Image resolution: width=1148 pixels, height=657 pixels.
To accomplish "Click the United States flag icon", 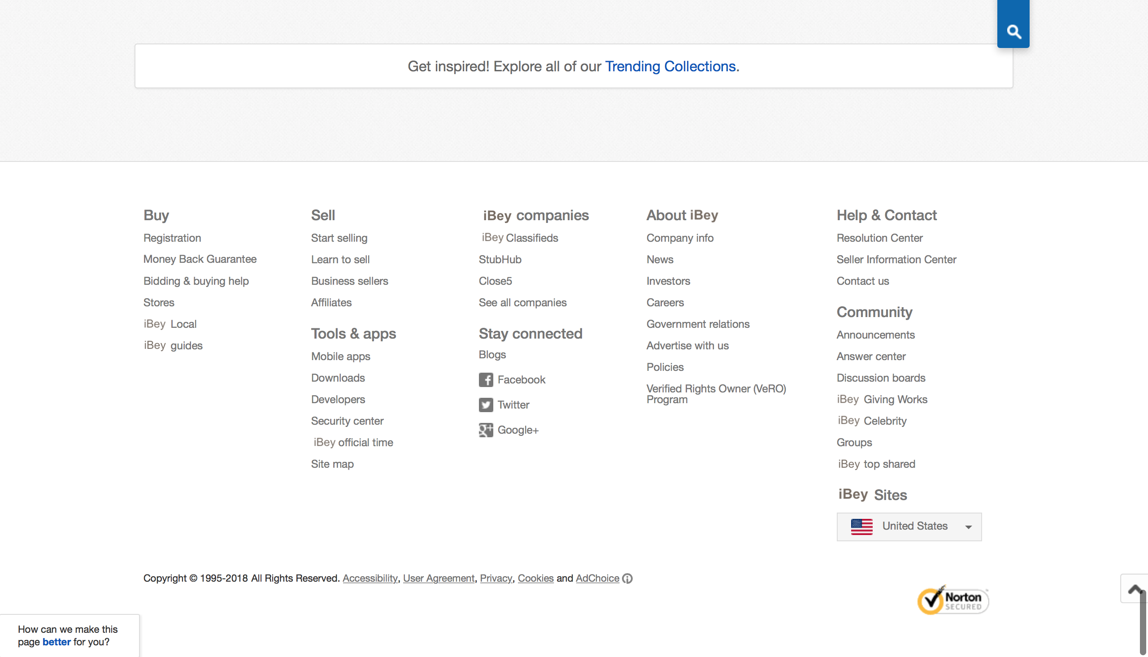I will (861, 526).
